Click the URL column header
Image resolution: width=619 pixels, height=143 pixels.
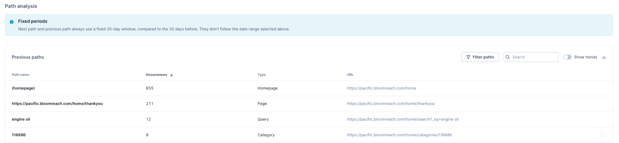point(350,75)
